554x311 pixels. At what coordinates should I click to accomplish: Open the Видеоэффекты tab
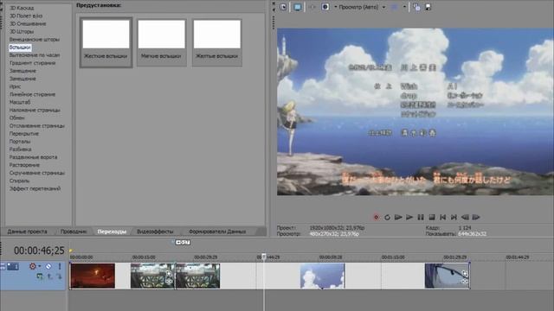pyautogui.click(x=155, y=232)
